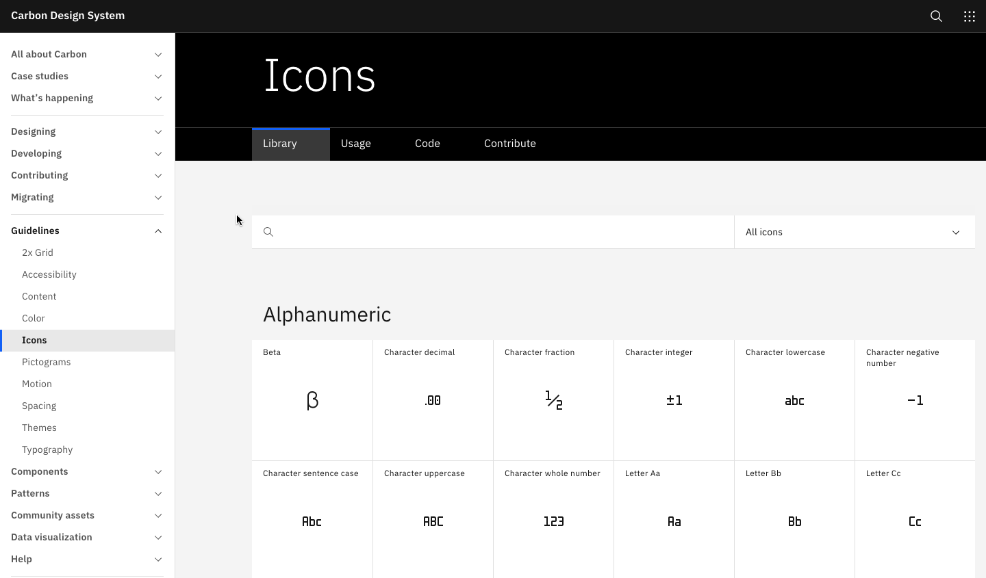The width and height of the screenshot is (986, 578).
Task: Click the Letter Aa icon
Action: pyautogui.click(x=674, y=521)
